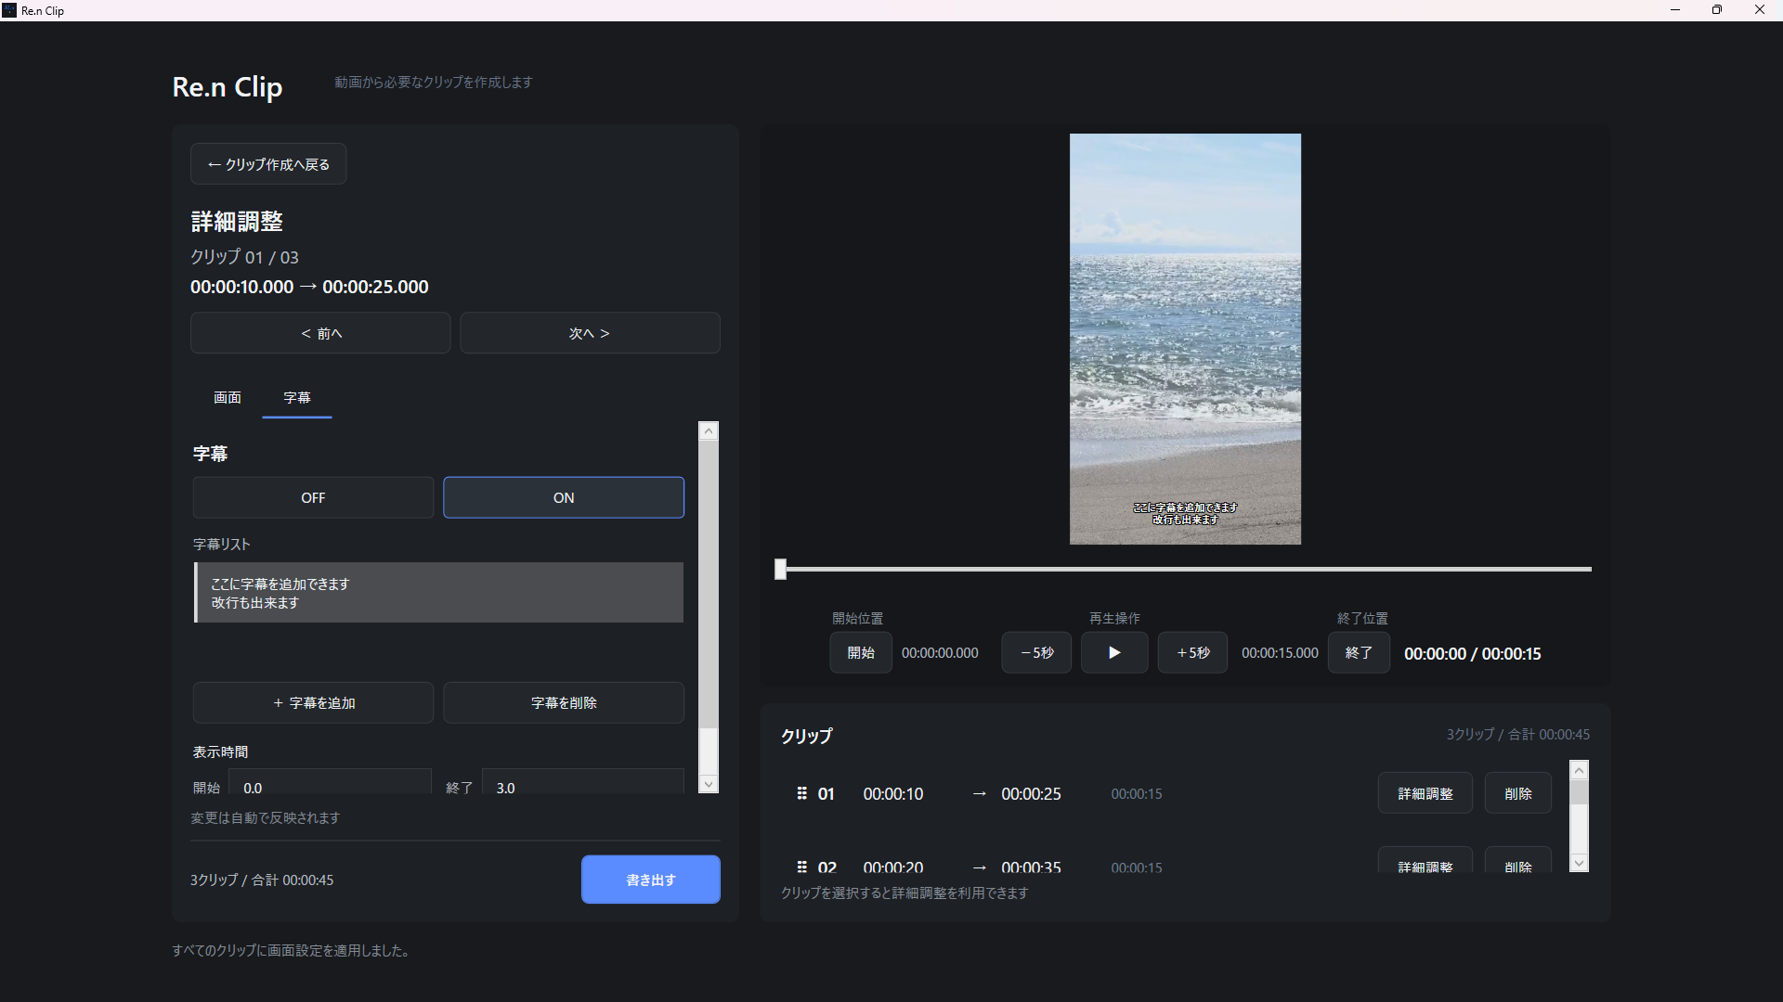
Task: Go to the next clip with 次へ
Action: (590, 333)
